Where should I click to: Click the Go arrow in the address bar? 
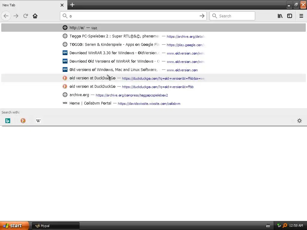[x=202, y=16]
